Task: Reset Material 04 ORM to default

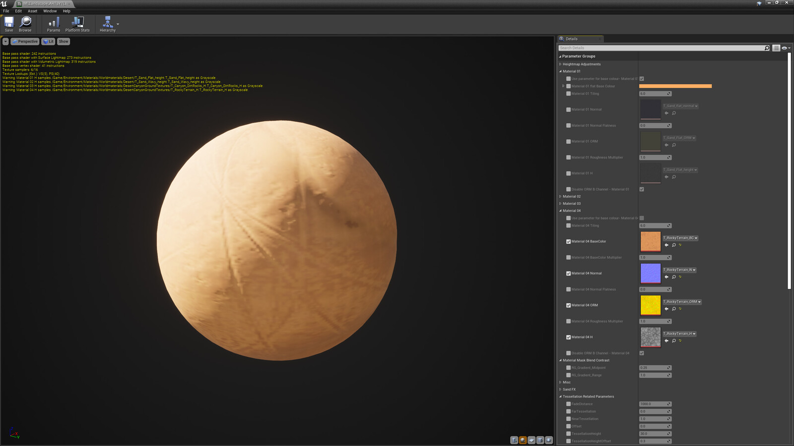Action: click(680, 309)
